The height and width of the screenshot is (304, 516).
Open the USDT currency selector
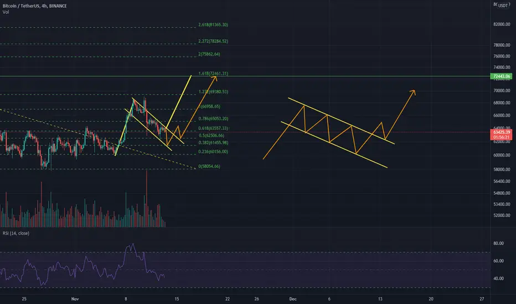click(503, 6)
